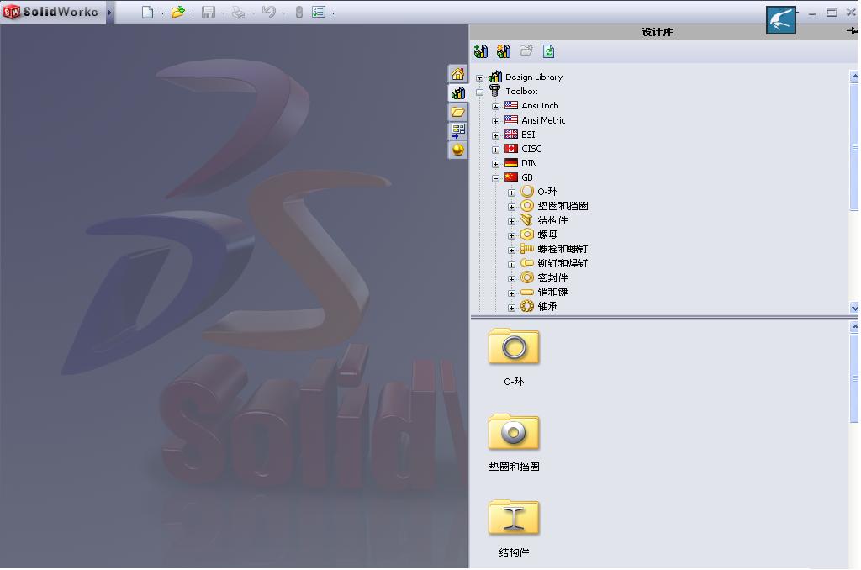Select 销和键 in the tree

[x=552, y=292]
